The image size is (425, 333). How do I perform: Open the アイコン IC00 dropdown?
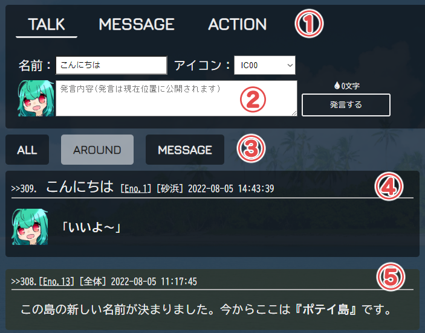pos(265,65)
